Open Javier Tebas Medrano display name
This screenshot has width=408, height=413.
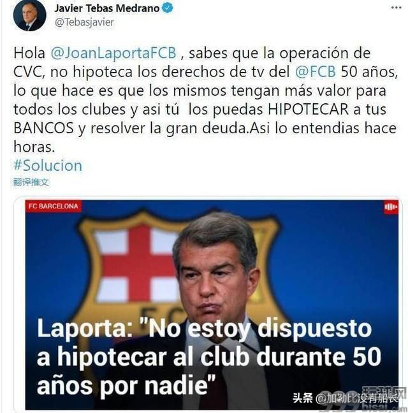click(x=106, y=8)
